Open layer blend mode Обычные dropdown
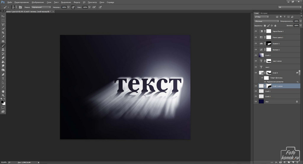 (x=267, y=21)
